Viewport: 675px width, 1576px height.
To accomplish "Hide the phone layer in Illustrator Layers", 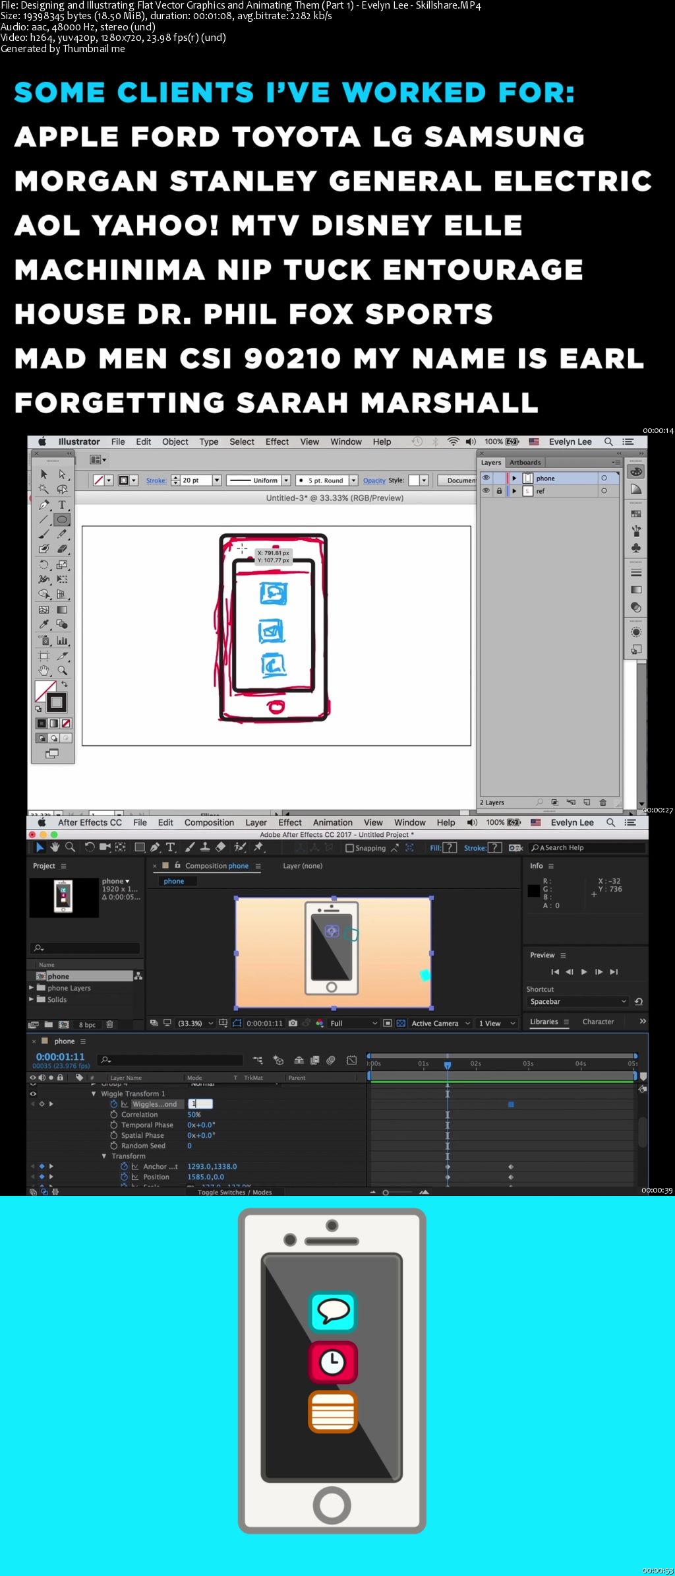I will point(486,478).
